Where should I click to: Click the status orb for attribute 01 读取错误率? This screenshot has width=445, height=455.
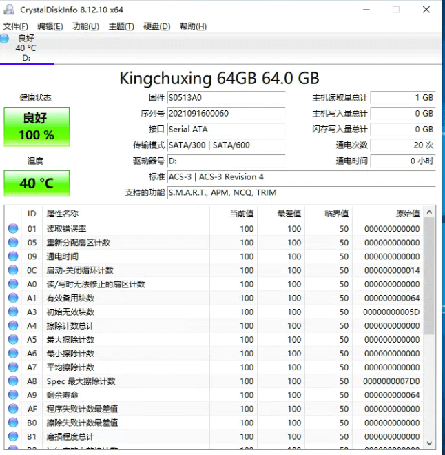[x=13, y=229]
